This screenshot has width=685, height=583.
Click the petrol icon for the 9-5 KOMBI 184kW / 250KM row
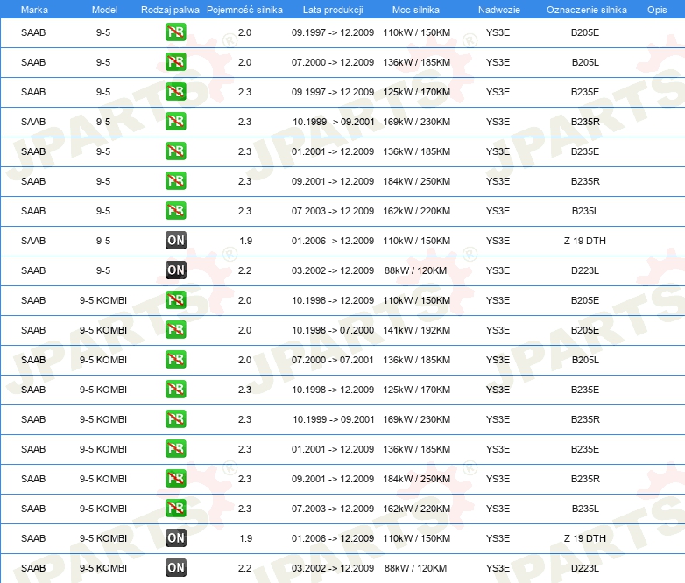tap(175, 479)
